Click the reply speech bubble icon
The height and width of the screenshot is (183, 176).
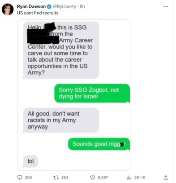[20, 178]
